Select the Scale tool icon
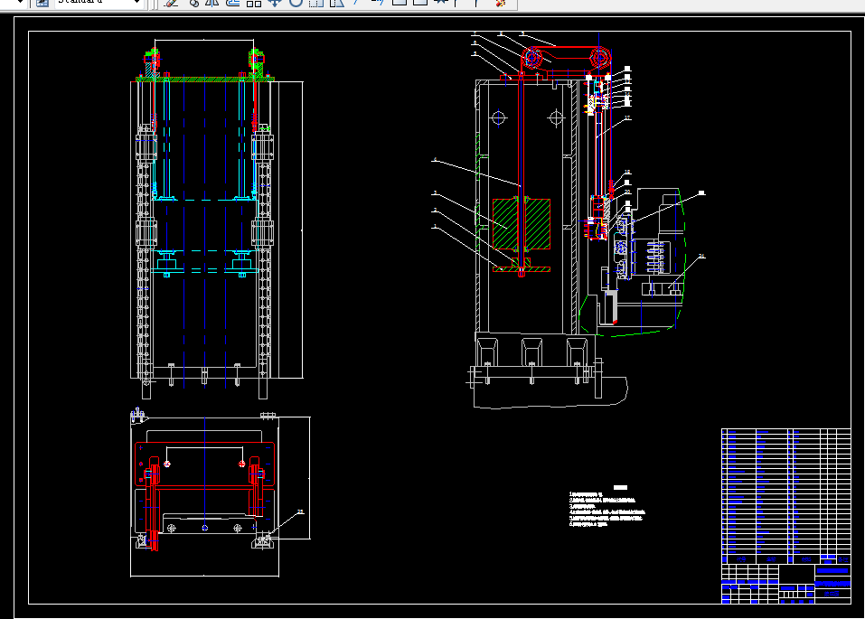This screenshot has height=619, width=865. pyautogui.click(x=316, y=2)
